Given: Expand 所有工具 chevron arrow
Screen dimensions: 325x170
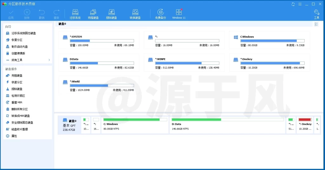Looking at the screenshot, I should [x=49, y=60].
